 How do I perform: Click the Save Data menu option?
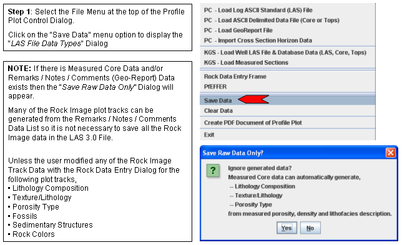coord(287,100)
